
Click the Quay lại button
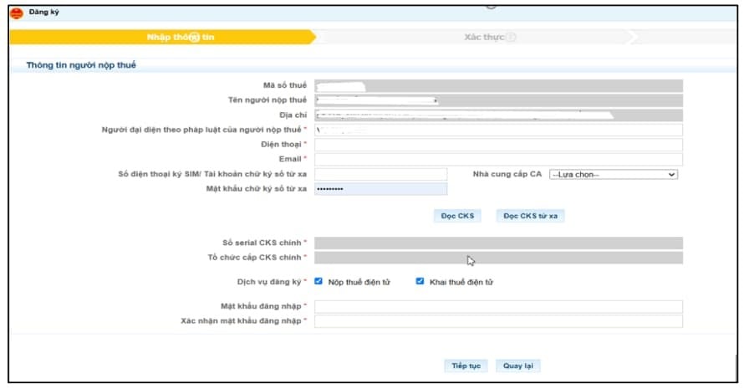click(x=518, y=366)
